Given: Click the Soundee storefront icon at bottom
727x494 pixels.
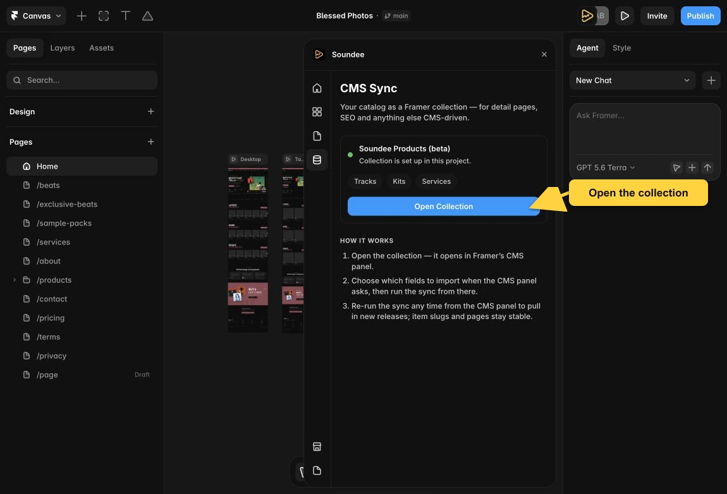Looking at the screenshot, I should tap(317, 447).
